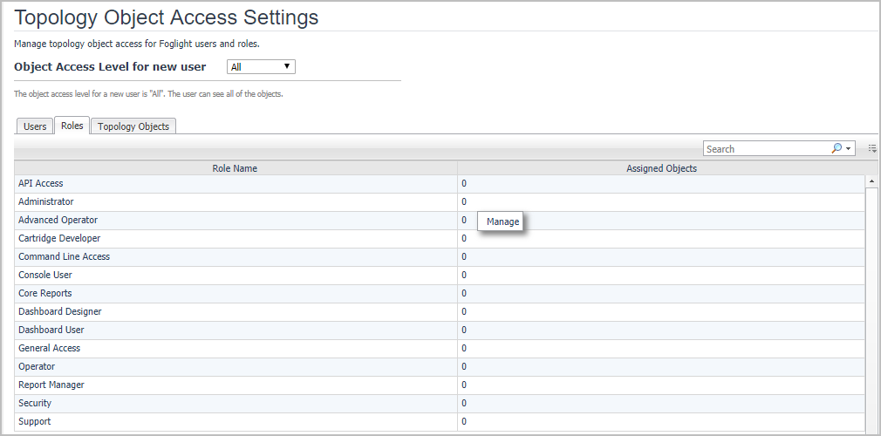Click assigned objects count for Administrator
The width and height of the screenshot is (881, 436).
coord(464,202)
